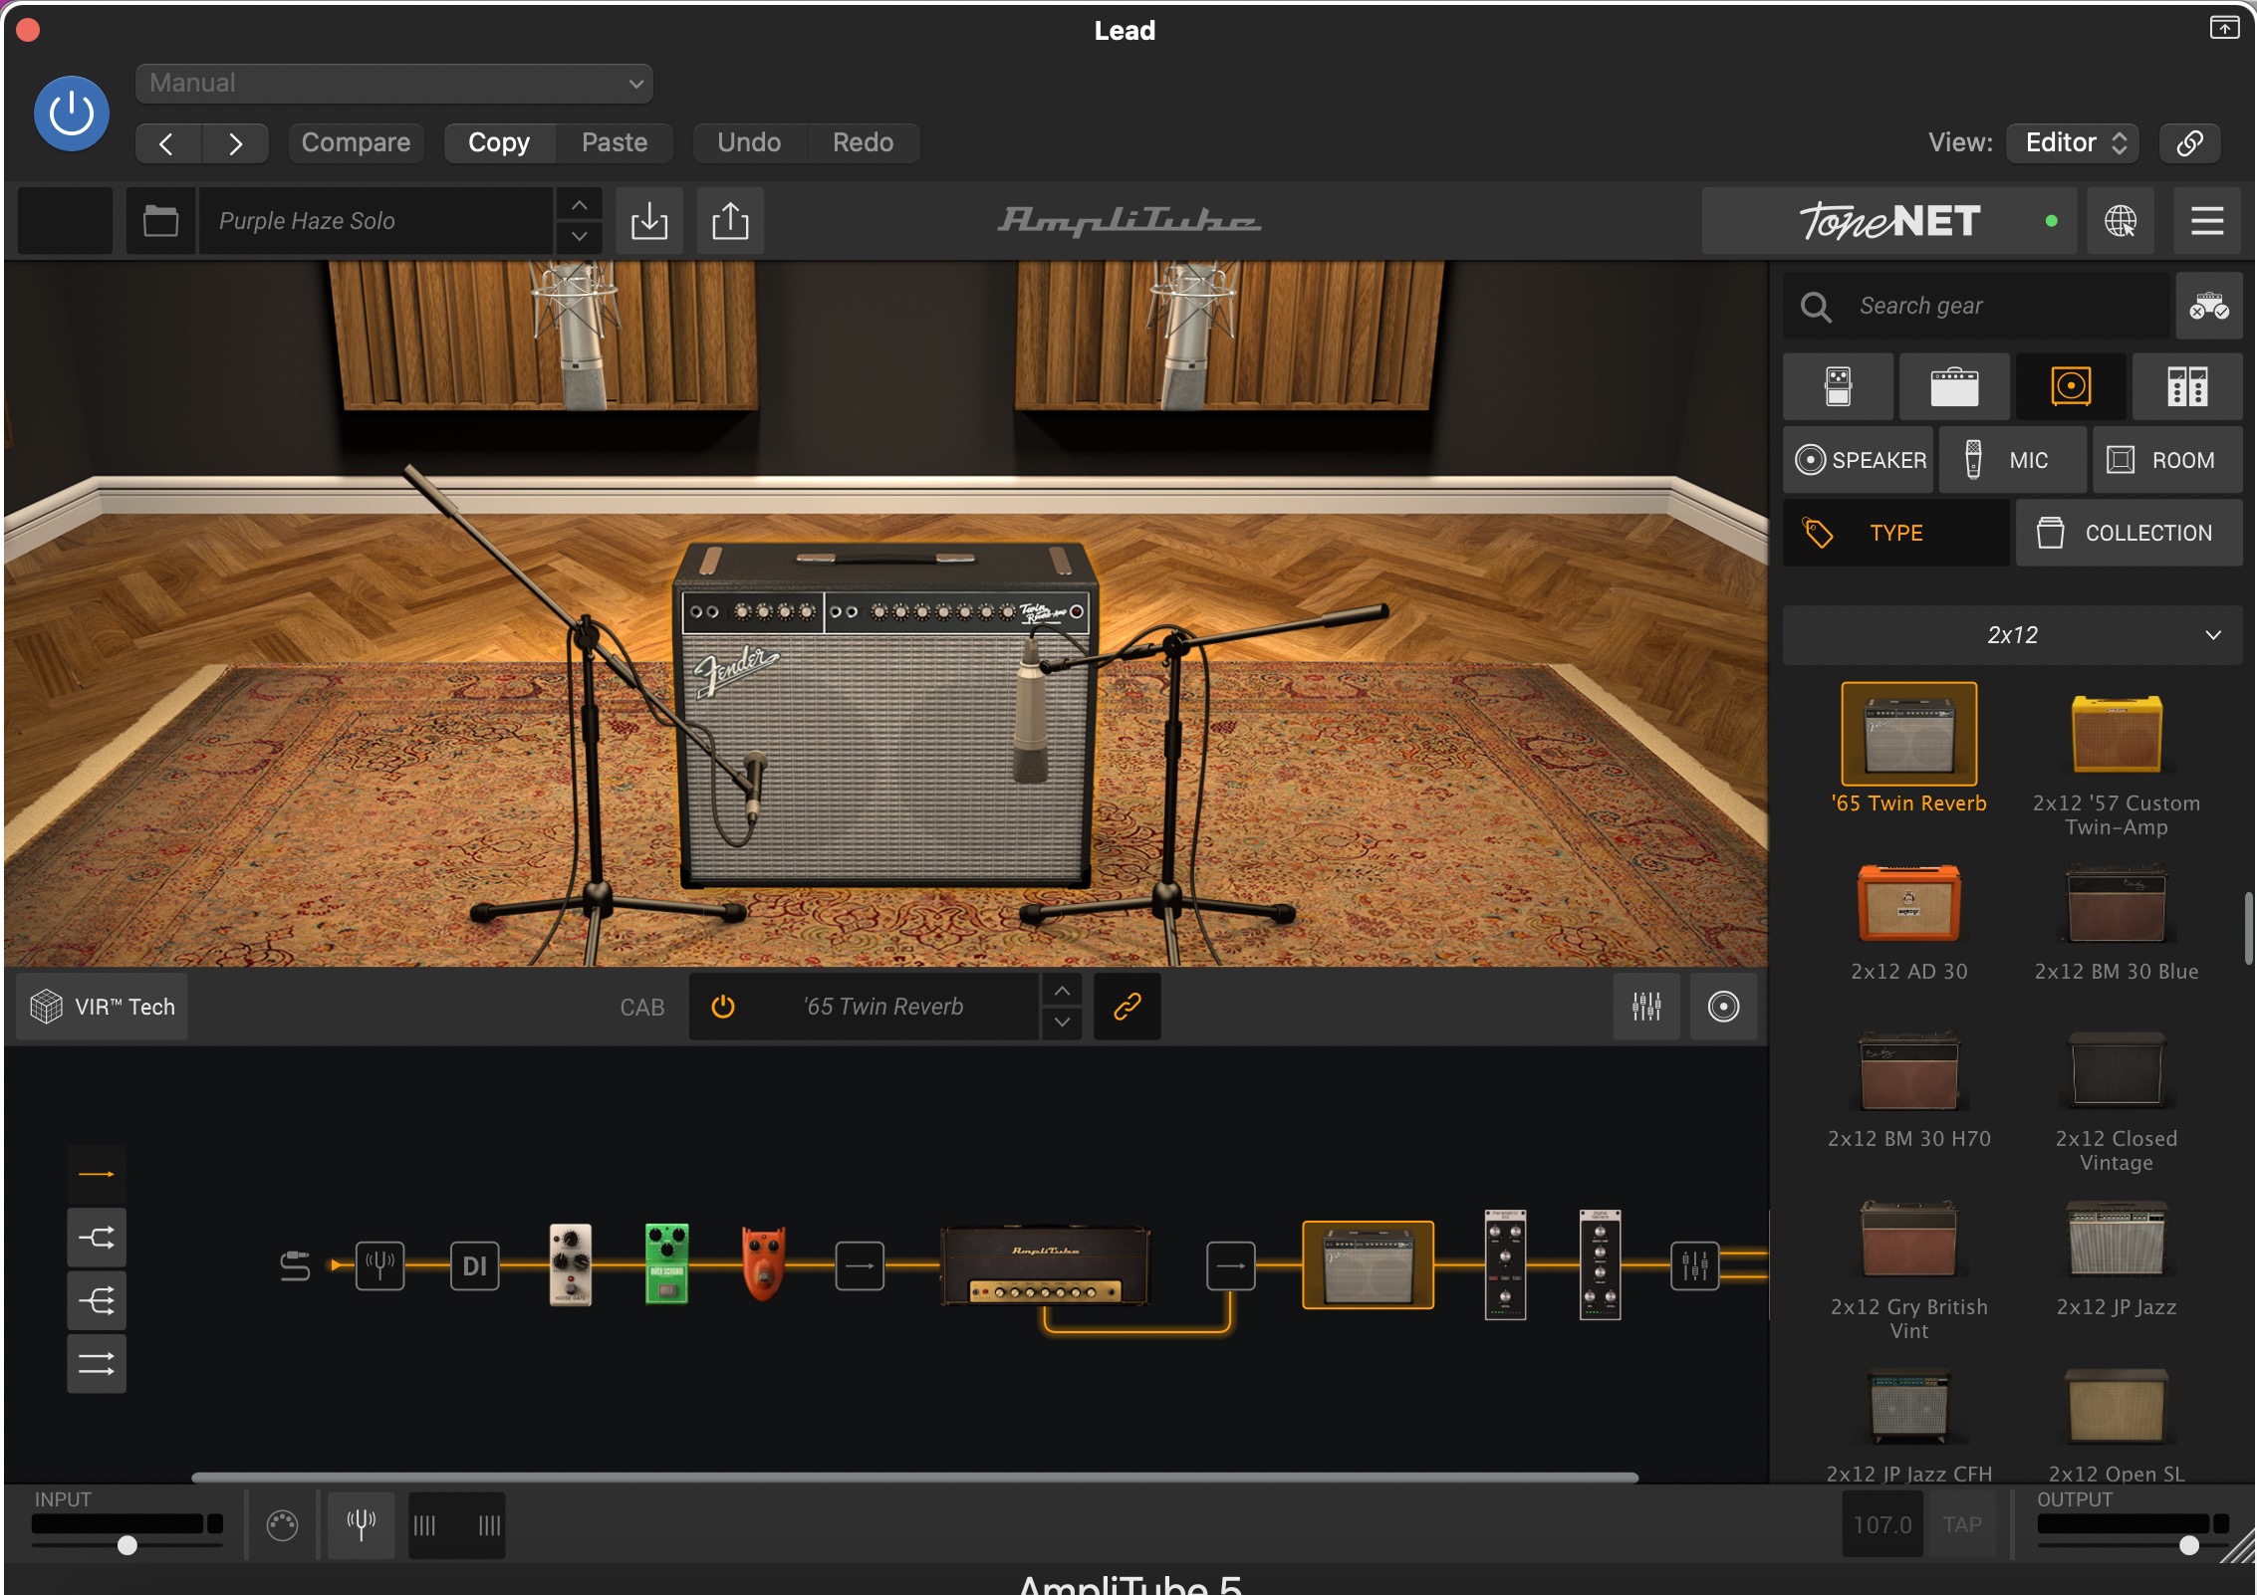Screen dimensions: 2257x1595
Task: Click the Purple Haze Solo preset name
Action: click(376, 220)
